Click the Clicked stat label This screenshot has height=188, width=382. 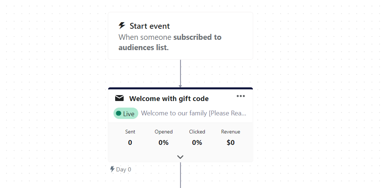[197, 132]
